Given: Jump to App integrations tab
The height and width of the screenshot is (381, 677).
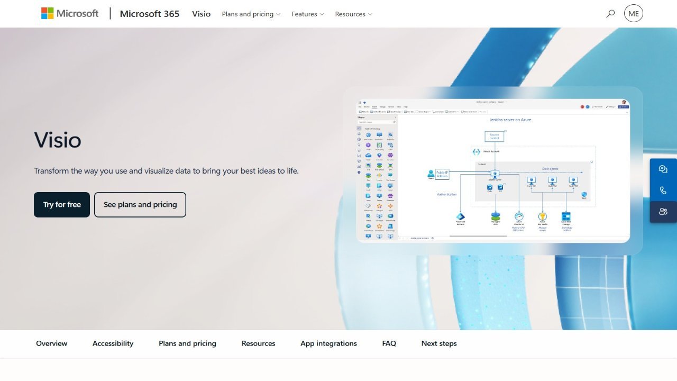Looking at the screenshot, I should 328,343.
